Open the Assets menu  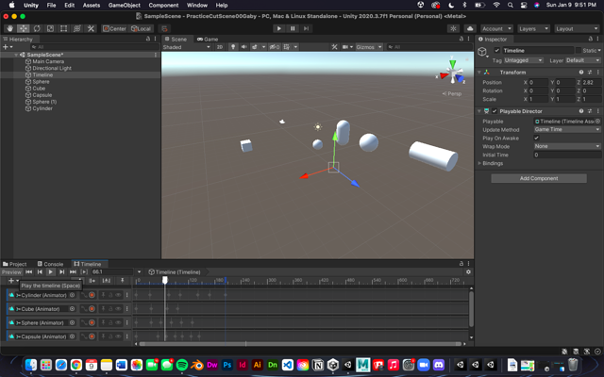92,6
